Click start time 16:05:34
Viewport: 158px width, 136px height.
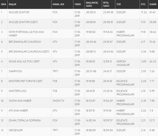(91, 120)
